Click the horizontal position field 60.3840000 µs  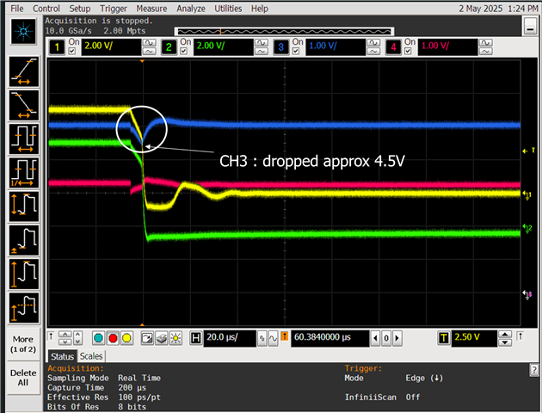click(x=330, y=338)
